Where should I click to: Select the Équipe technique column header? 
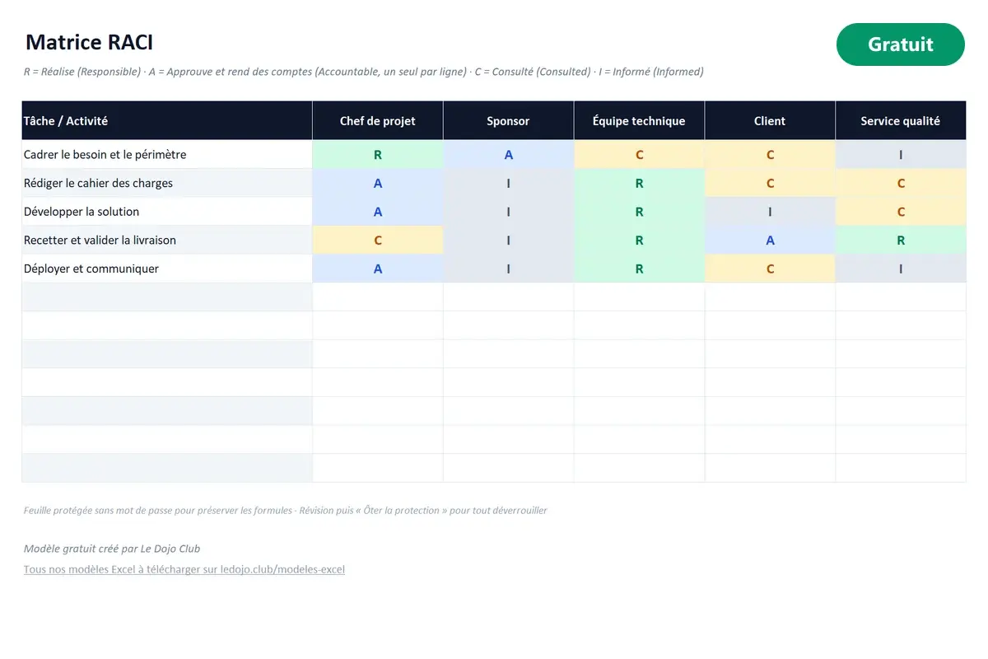coord(639,120)
